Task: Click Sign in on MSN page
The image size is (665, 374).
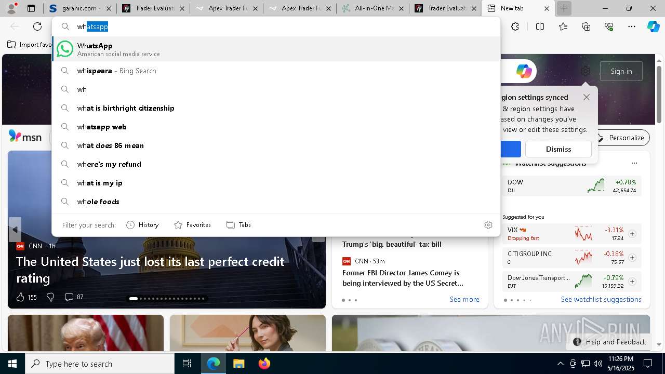Action: click(621, 71)
